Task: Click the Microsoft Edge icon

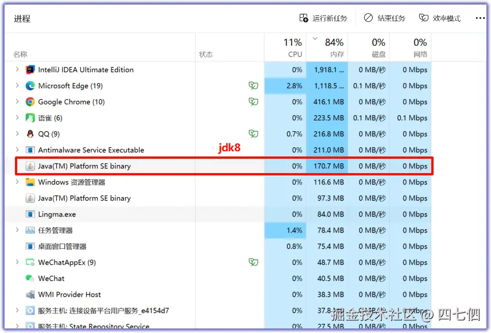Action: tap(30, 85)
